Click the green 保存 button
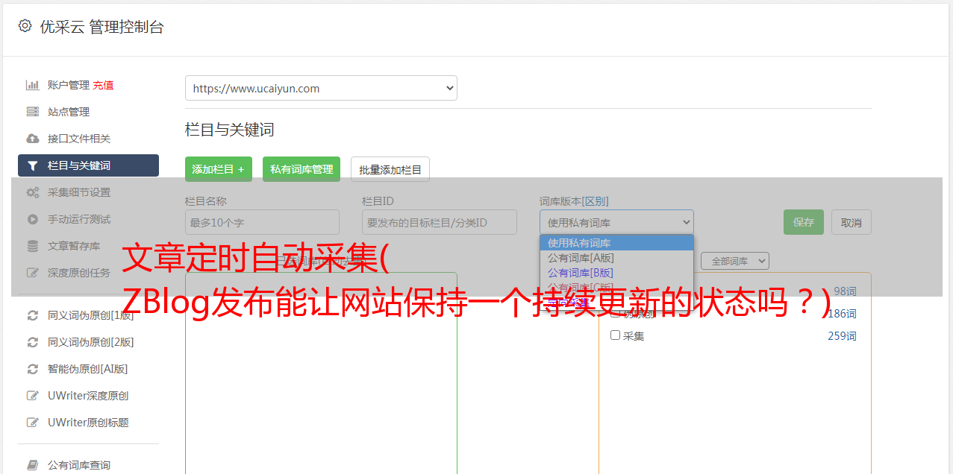Screen dimensions: 953x474 pos(804,222)
